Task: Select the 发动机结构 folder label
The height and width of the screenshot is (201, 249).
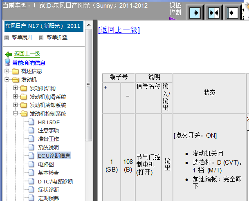Action: tap(43, 88)
